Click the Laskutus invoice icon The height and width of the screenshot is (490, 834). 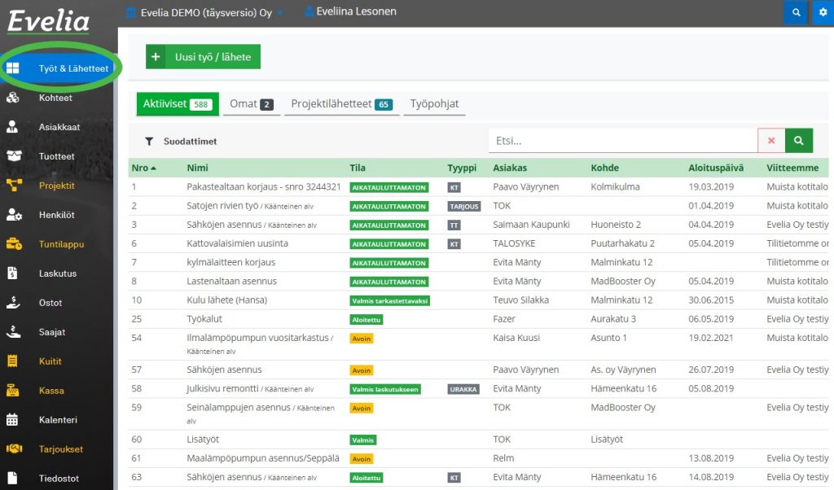12,273
